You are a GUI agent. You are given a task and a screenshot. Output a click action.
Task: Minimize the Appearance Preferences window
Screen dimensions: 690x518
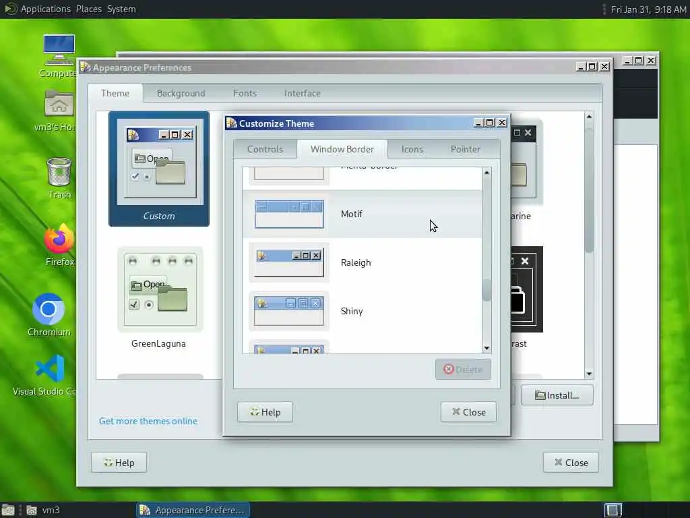[x=580, y=67]
